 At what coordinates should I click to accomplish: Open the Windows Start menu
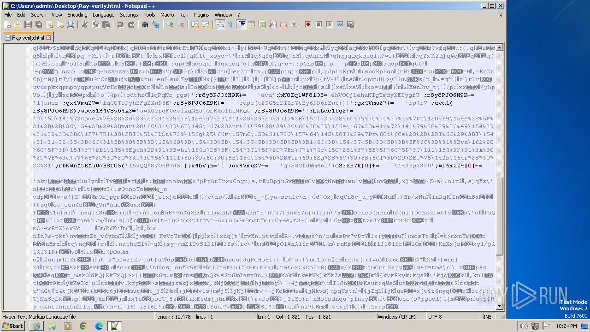click(12, 326)
